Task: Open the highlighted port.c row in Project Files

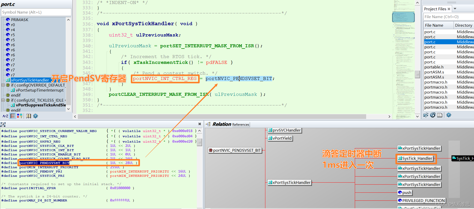Action: pyautogui.click(x=449, y=42)
